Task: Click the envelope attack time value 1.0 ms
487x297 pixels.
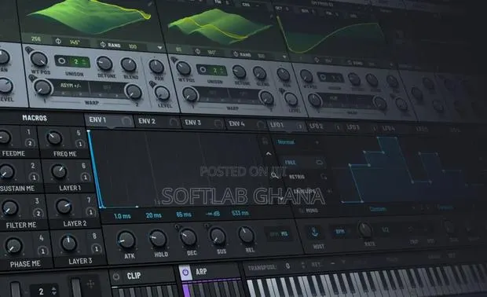Action: [x=122, y=216]
